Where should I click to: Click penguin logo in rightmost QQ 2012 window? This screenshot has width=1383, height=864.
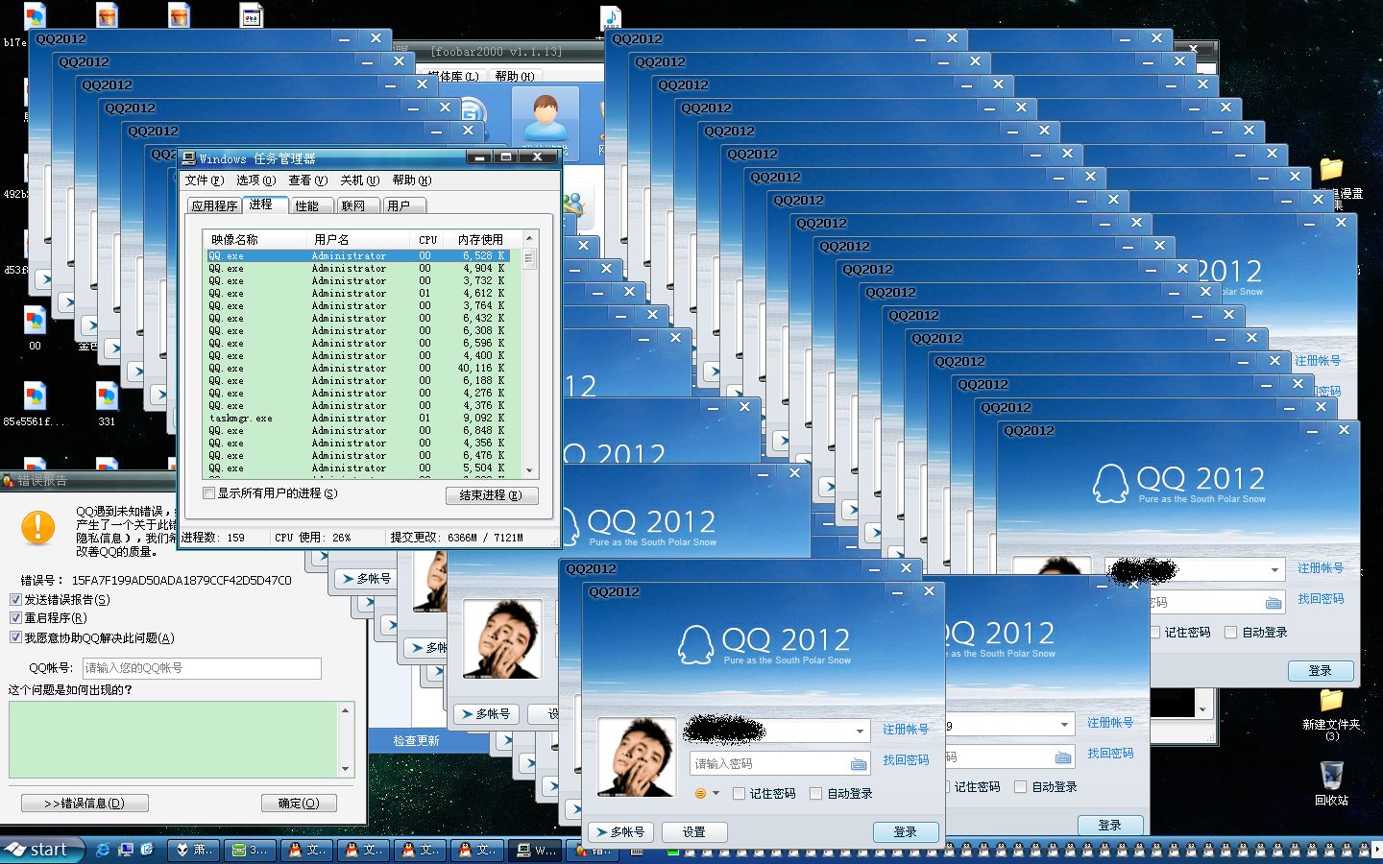coord(1110,484)
